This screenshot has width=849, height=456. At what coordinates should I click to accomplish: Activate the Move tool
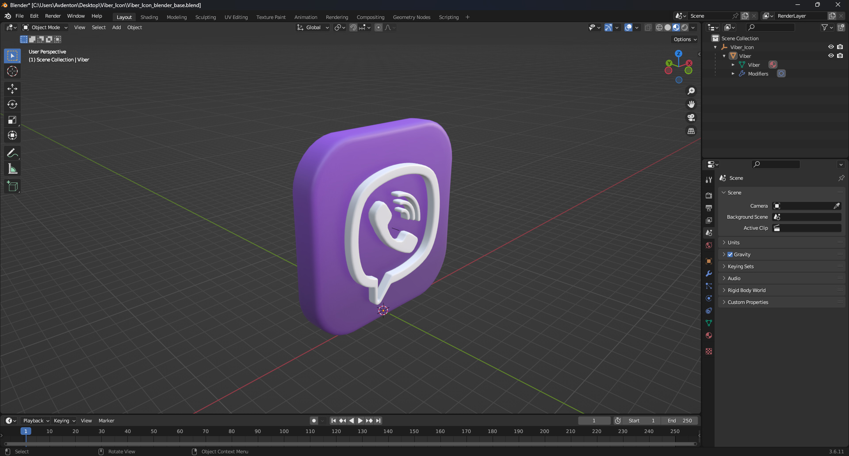pos(12,89)
